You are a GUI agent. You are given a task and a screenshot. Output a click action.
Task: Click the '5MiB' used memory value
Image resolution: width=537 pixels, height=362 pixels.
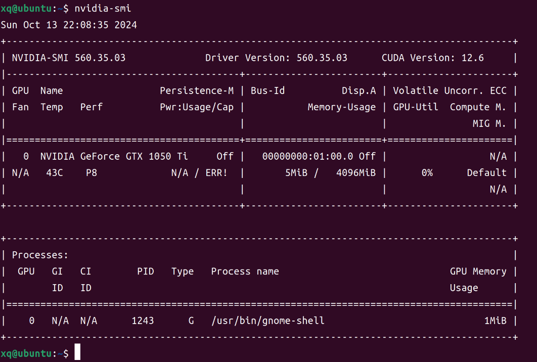[x=296, y=172]
